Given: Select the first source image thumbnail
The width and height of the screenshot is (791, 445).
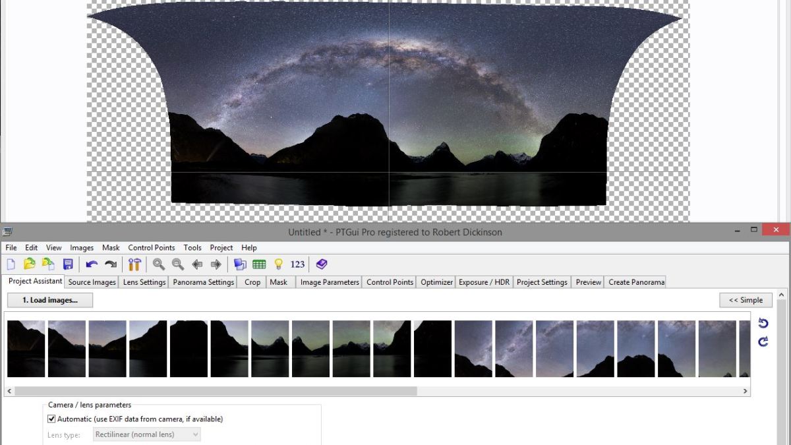Looking at the screenshot, I should click(26, 349).
